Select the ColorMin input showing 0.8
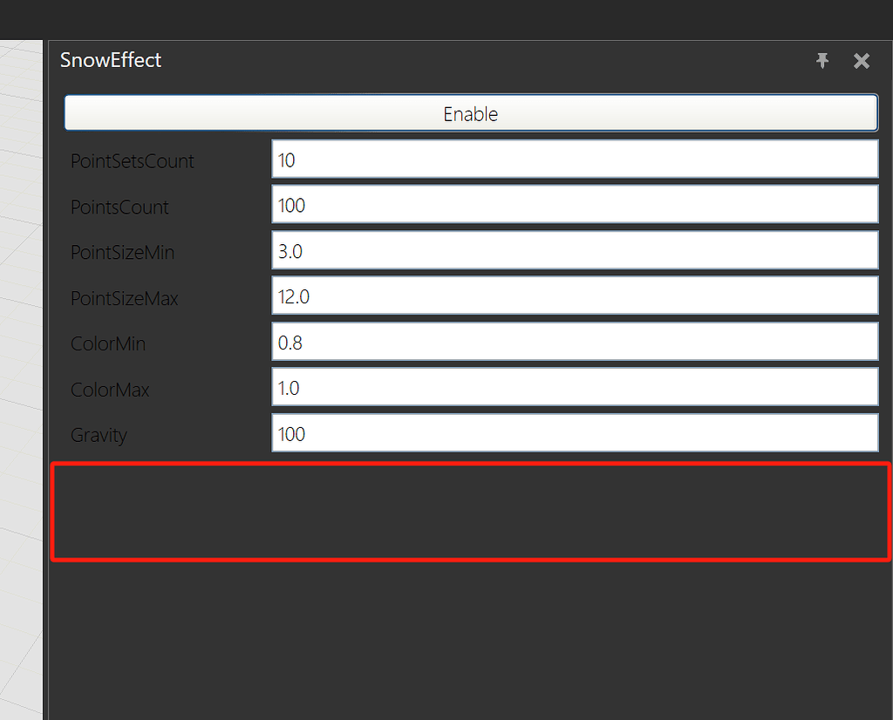Viewport: 893px width, 720px height. click(x=574, y=342)
